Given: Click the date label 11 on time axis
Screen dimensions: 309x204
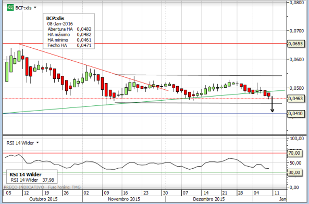Looking at the screenshot, I should coord(277,193).
